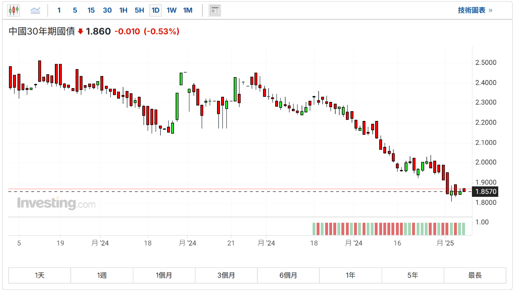
Task: Open 技術圖表 technical chart link
Action: (475, 10)
